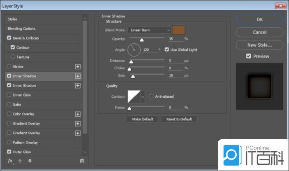Open the brown shadow color swatch
Screen dimensions: 289x171
pos(179,30)
